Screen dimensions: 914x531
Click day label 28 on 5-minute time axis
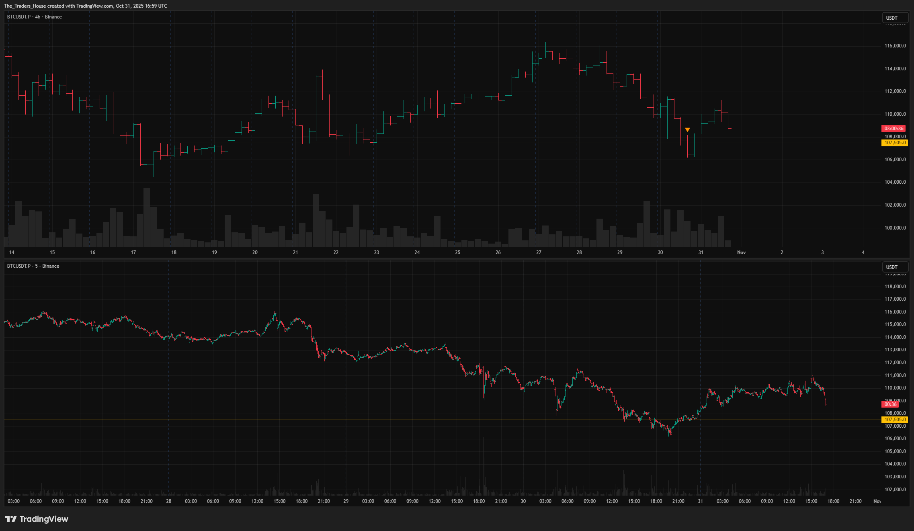pos(169,501)
